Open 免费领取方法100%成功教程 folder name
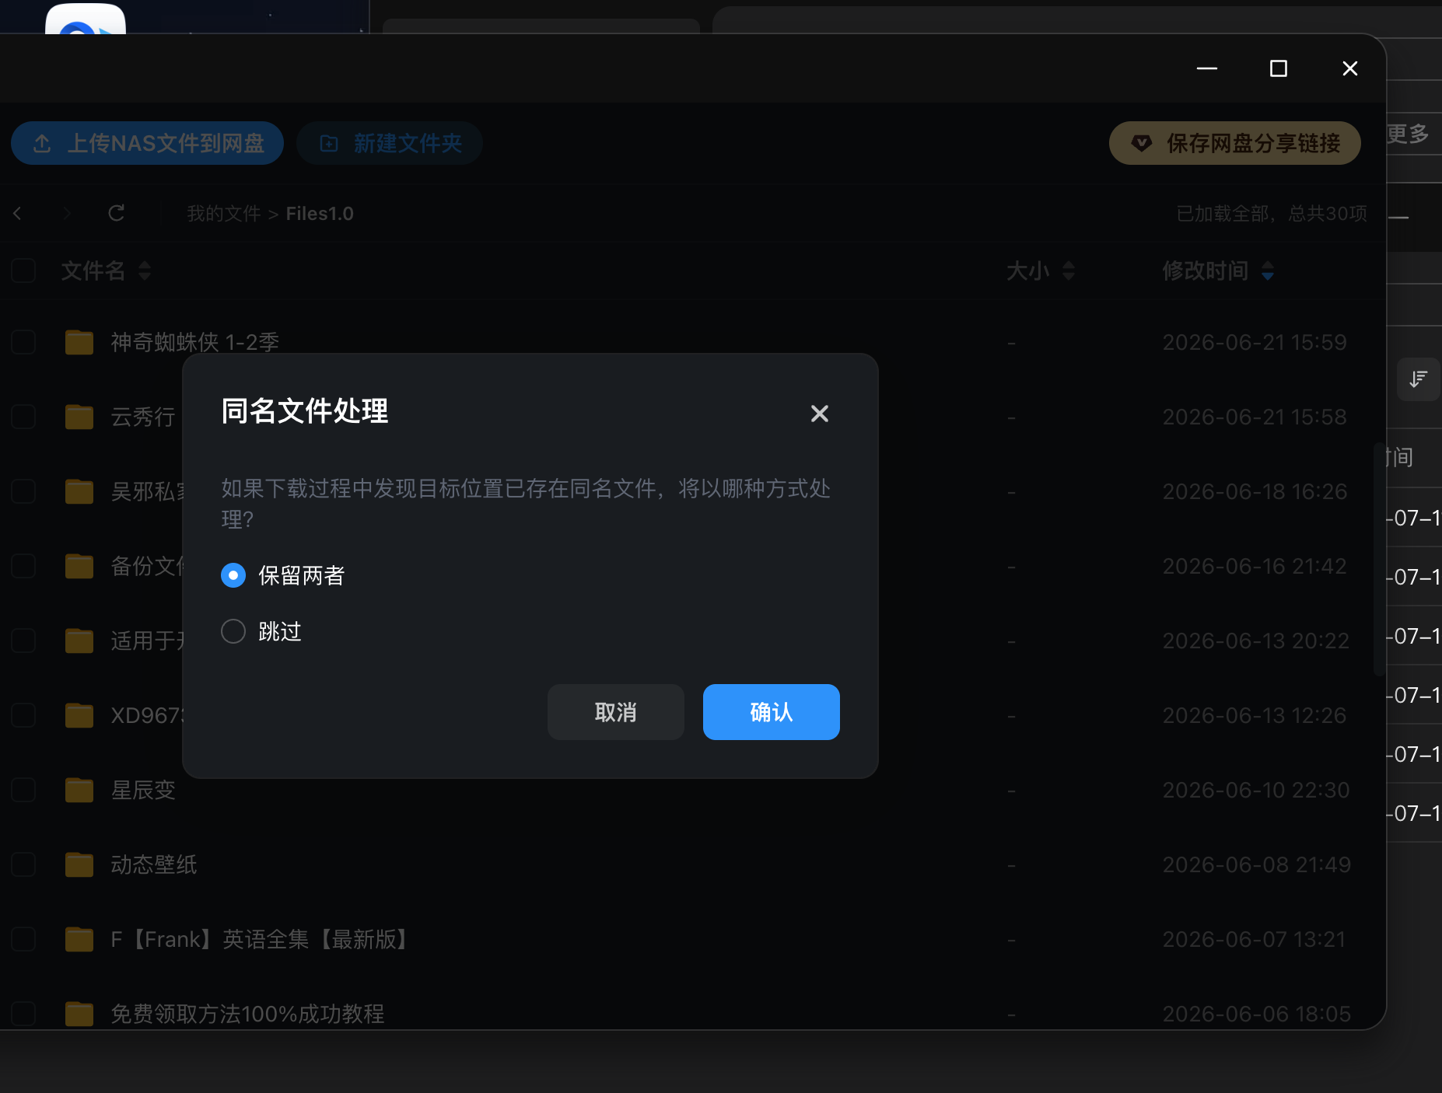The width and height of the screenshot is (1442, 1093). 247,1014
